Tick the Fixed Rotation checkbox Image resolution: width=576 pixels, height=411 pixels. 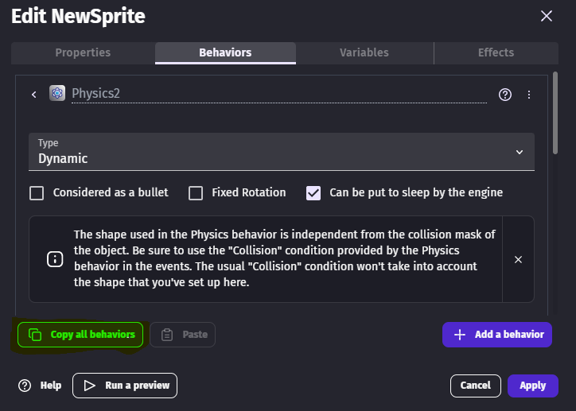click(196, 193)
